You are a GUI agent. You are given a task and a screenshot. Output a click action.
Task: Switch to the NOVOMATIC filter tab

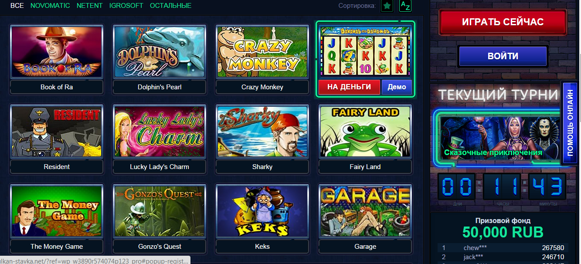tap(51, 6)
